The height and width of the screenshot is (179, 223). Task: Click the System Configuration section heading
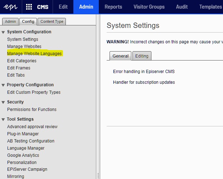29,32
